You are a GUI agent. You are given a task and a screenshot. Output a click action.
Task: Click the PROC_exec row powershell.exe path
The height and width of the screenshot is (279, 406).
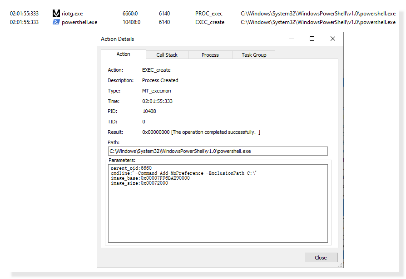[318, 14]
